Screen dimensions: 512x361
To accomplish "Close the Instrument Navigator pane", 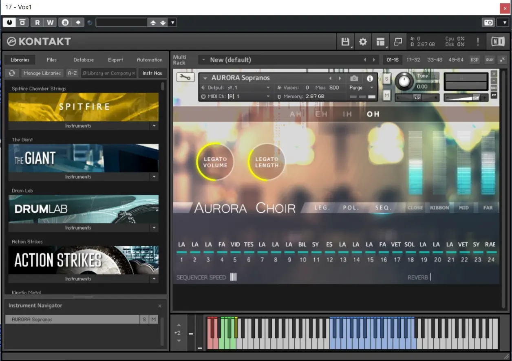I will coord(160,306).
